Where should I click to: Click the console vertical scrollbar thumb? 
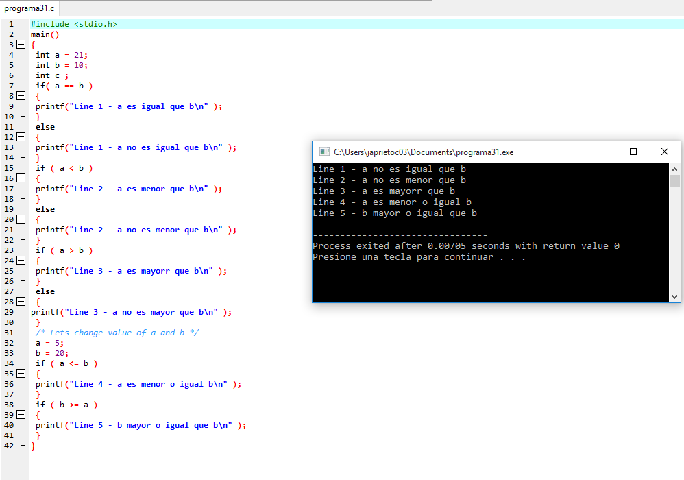tap(674, 180)
